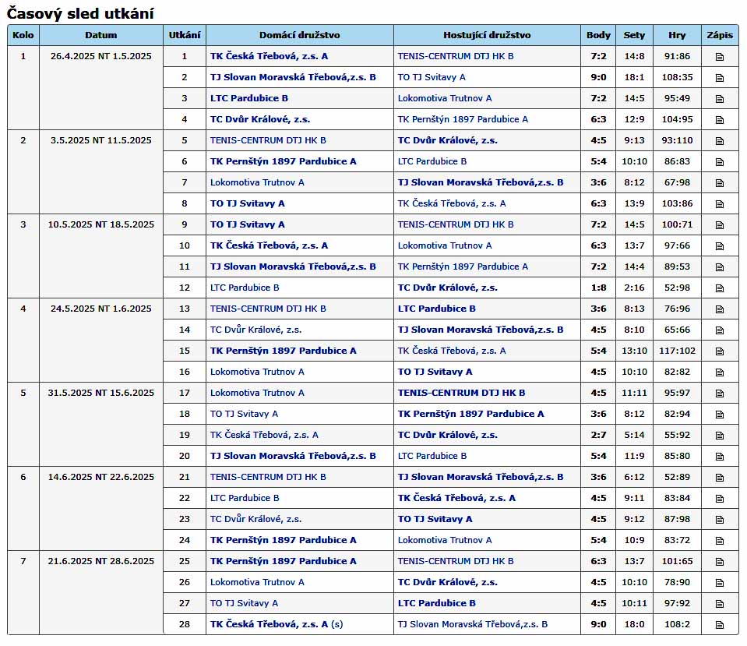Open home team TENIS-CENTRUM DTJ HK B in match 5
Viewport: 747px width, 646px height.
(x=268, y=140)
